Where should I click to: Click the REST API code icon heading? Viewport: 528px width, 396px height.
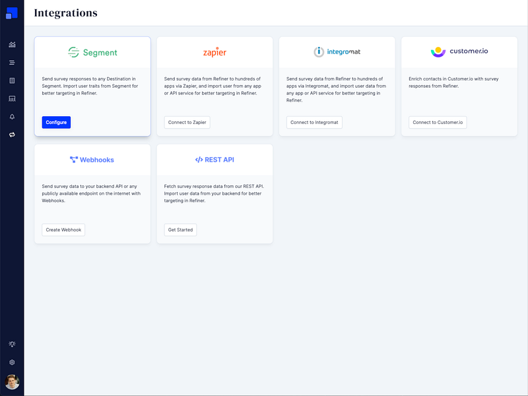pos(214,160)
